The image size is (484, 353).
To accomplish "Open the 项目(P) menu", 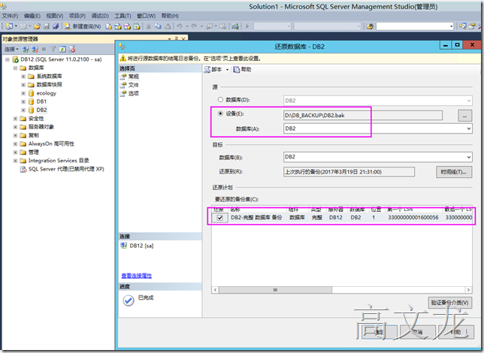I will click(77, 16).
